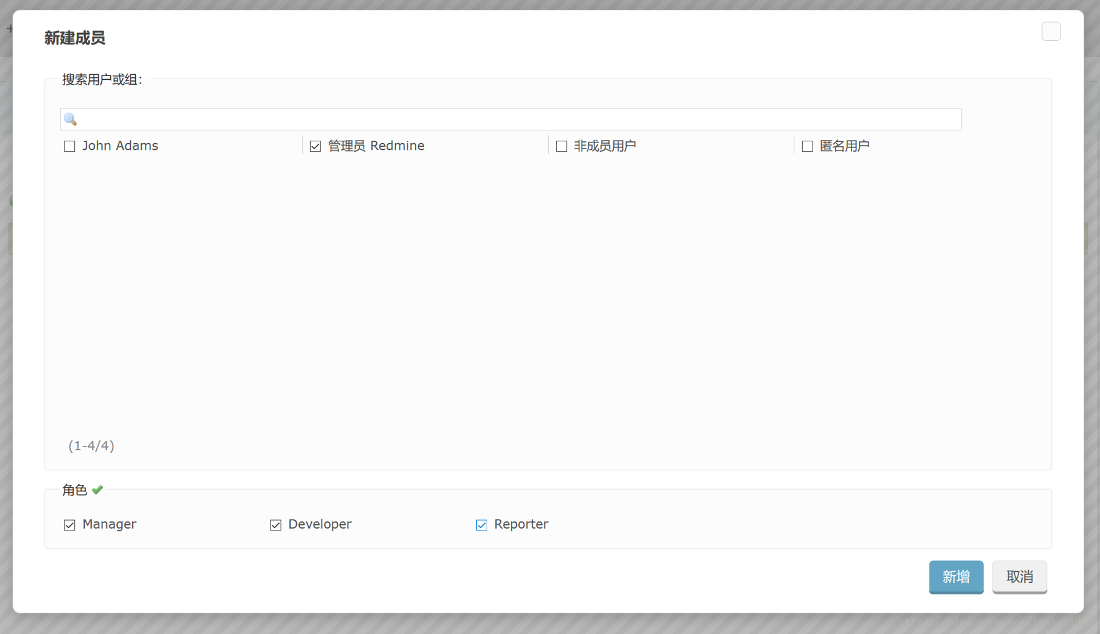This screenshot has width=1100, height=634.
Task: Click the 匿名用户 label
Action: tap(844, 146)
